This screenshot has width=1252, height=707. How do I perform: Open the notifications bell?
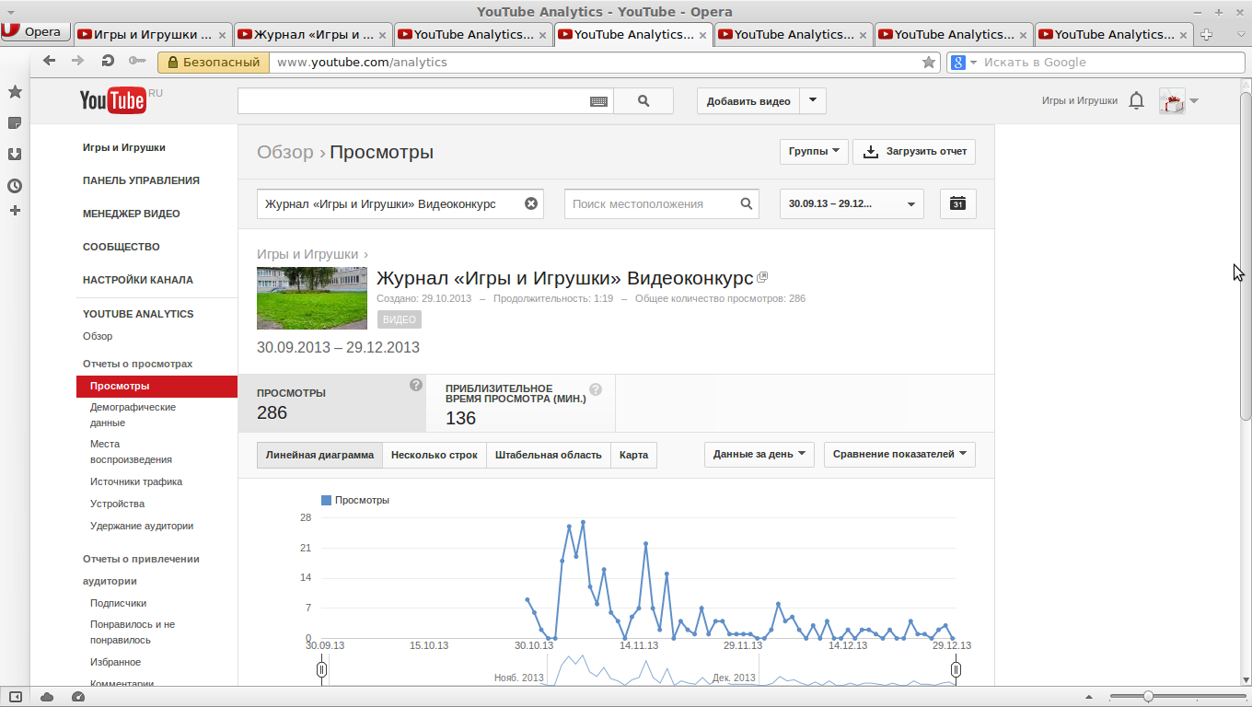click(x=1137, y=101)
